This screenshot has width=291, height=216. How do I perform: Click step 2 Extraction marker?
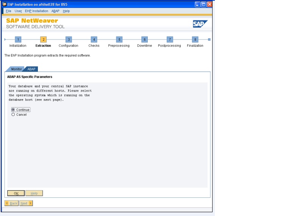44,39
